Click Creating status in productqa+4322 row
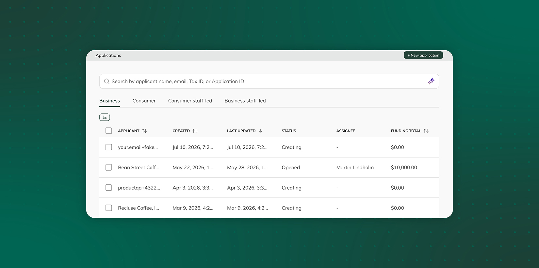The width and height of the screenshot is (539, 268). (x=291, y=188)
